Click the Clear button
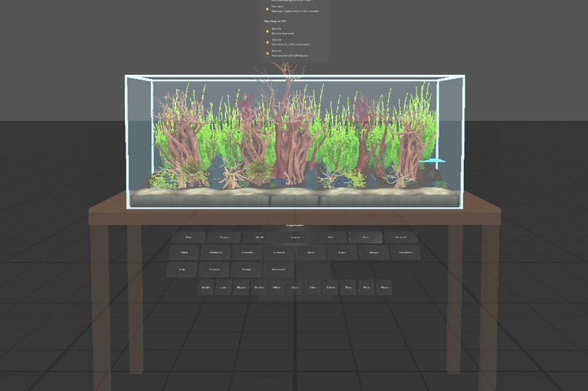Viewport: 588px width, 391px height. [x=312, y=288]
